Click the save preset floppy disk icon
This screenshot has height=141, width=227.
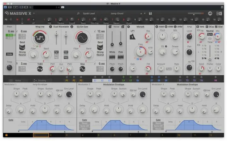point(150,13)
